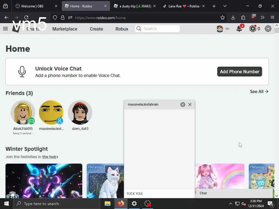Open OBS Studio from the taskbar
Screen dimensions: 279x209
[x=148, y=204]
